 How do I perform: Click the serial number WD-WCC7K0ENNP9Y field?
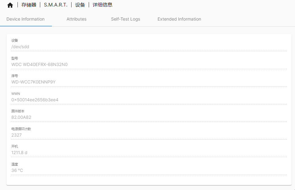33,82
